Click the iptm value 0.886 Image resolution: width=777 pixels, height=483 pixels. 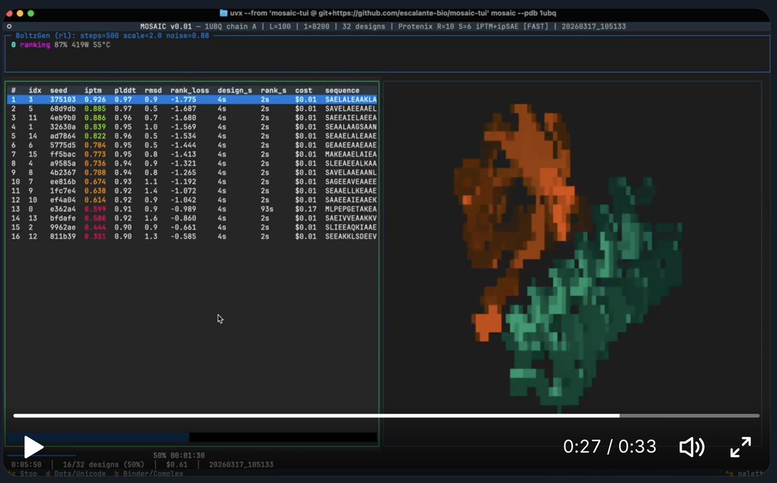click(95, 117)
